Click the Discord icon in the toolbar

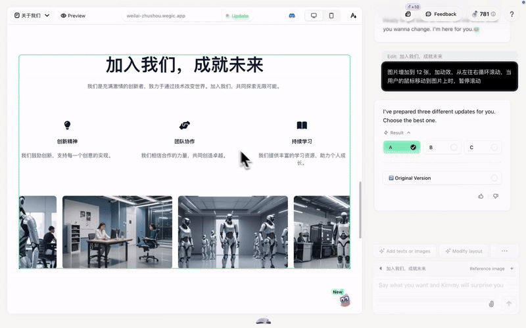(292, 15)
